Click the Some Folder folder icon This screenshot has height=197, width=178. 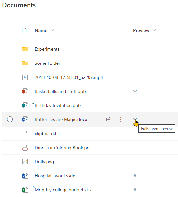pyautogui.click(x=25, y=63)
